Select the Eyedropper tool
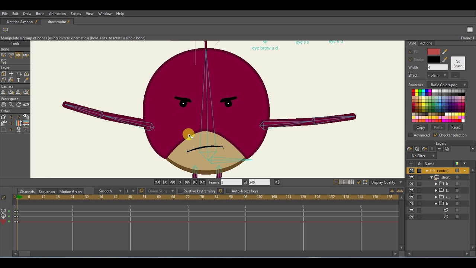 pos(26,80)
